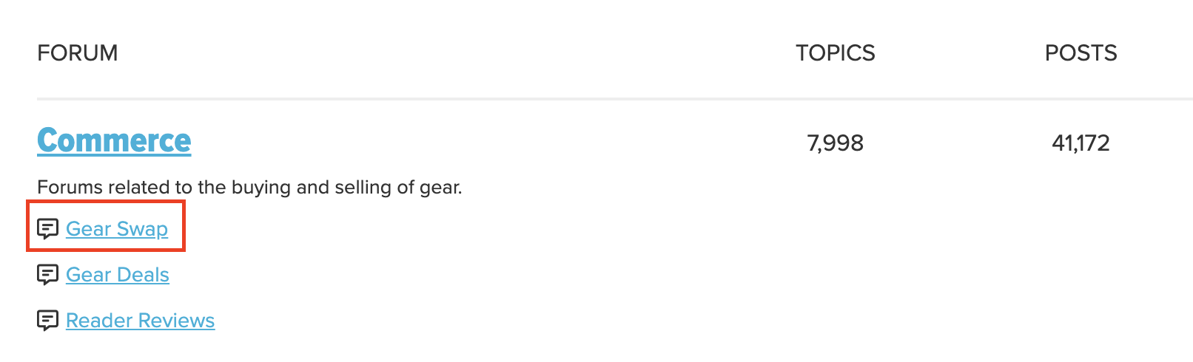Open the Commerce forum link
This screenshot has height=362, width=1193.
pyautogui.click(x=114, y=140)
